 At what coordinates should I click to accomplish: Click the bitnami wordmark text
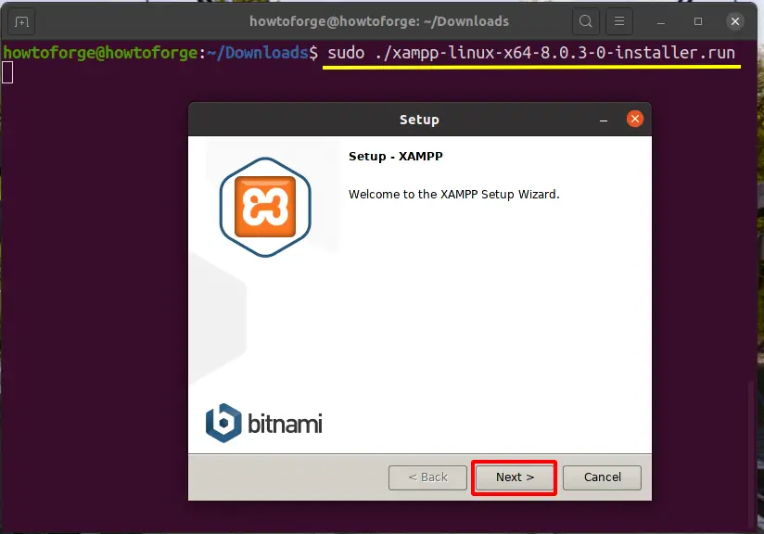(285, 426)
